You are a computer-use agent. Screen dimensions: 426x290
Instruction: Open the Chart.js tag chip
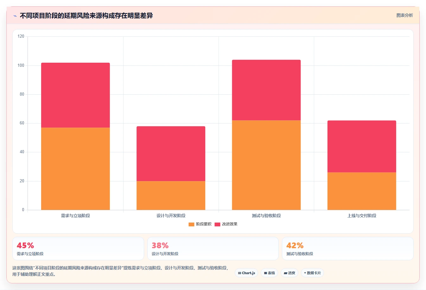pos(246,273)
